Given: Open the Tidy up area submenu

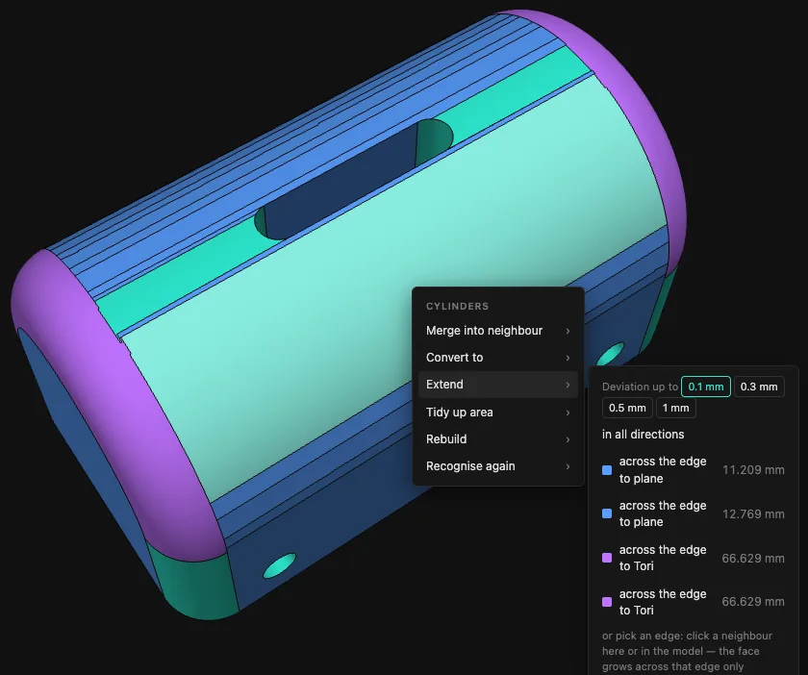Looking at the screenshot, I should click(498, 412).
